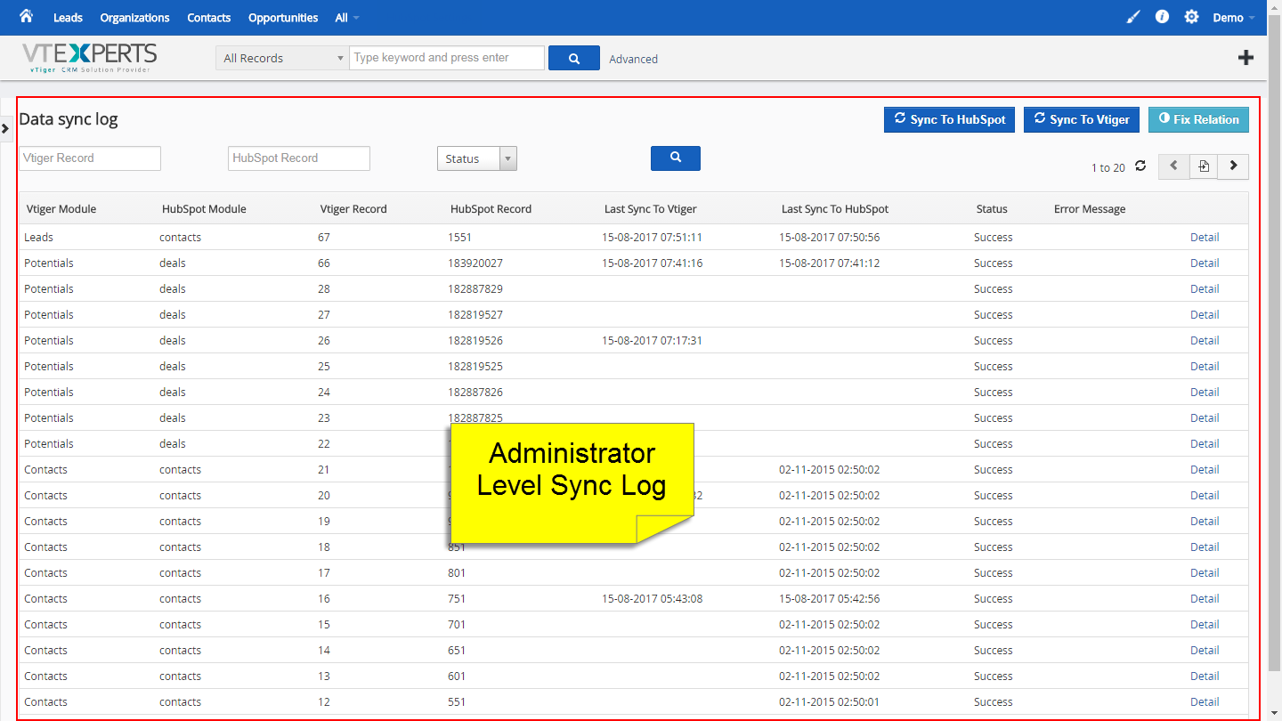Open the Opportunities menu

[283, 18]
